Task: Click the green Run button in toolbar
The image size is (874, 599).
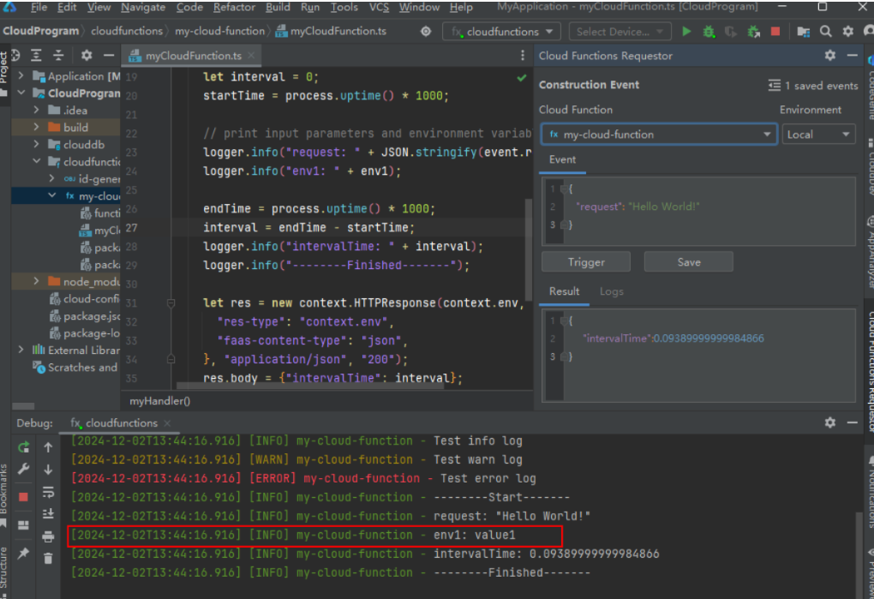Action: tap(686, 32)
